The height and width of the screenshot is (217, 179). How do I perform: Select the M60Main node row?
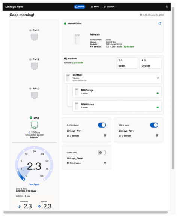point(113,78)
